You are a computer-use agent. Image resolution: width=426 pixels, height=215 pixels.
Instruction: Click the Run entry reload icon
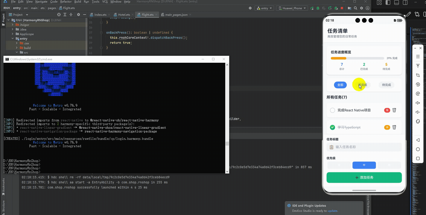tap(312, 8)
